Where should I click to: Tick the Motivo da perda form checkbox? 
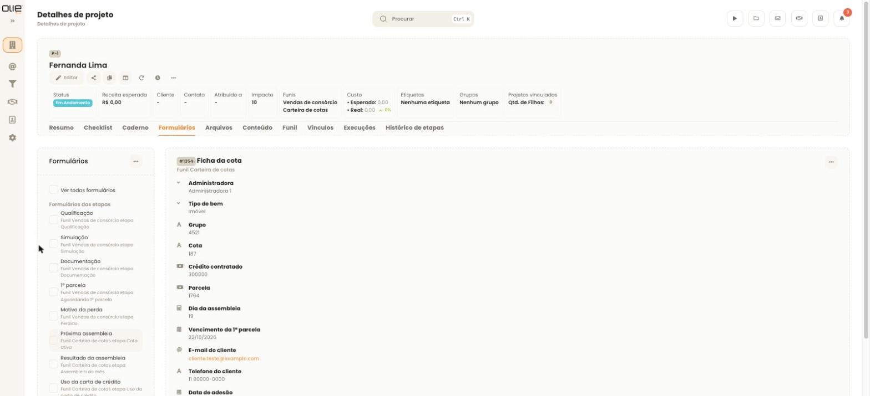[x=54, y=316]
